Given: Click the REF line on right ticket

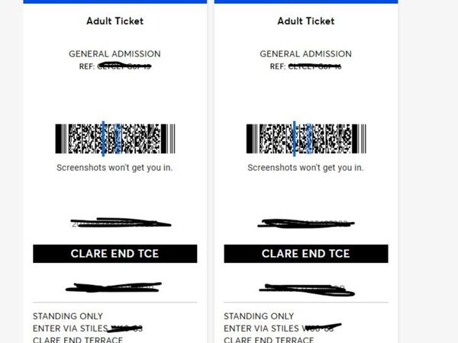Looking at the screenshot, I should (x=305, y=66).
